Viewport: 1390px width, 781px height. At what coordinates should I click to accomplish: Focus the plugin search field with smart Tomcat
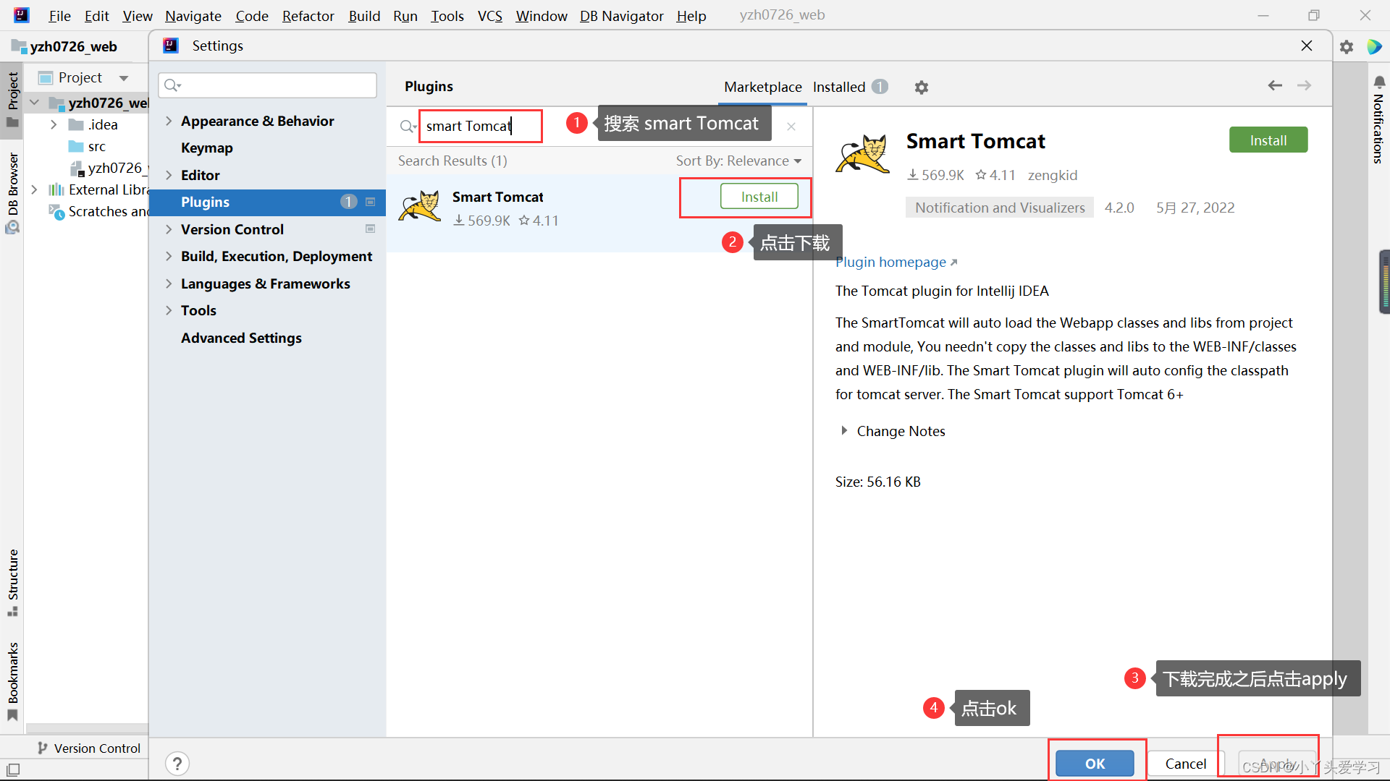[481, 126]
